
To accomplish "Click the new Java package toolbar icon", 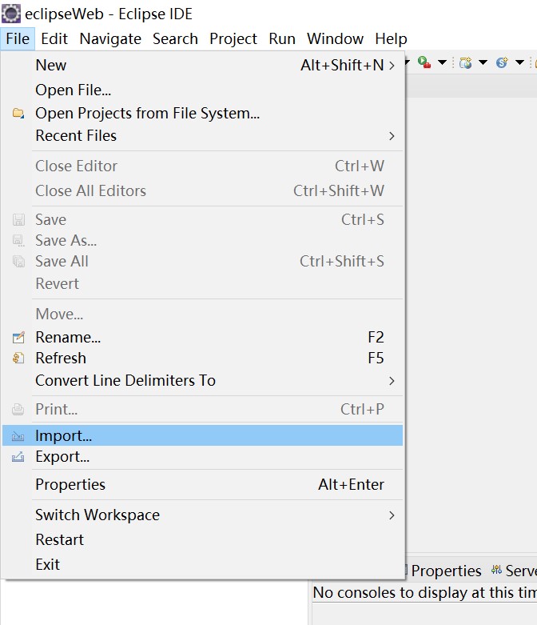I will (x=465, y=62).
